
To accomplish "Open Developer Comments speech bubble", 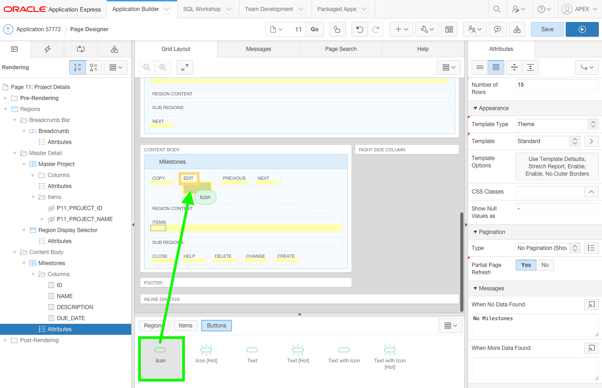I will coord(497,29).
